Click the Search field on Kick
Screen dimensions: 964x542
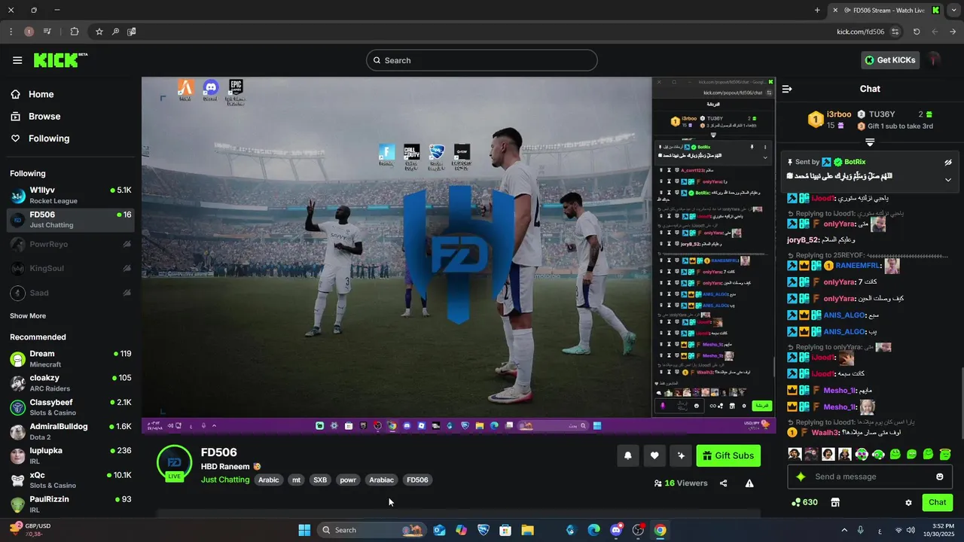482,60
